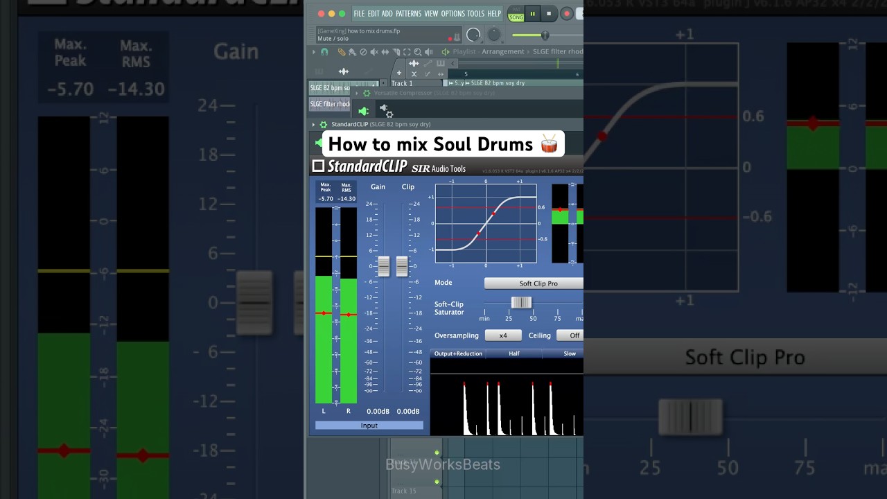Select SLGE 82 bpm clip in the picker
The width and height of the screenshot is (887, 499).
[330, 88]
